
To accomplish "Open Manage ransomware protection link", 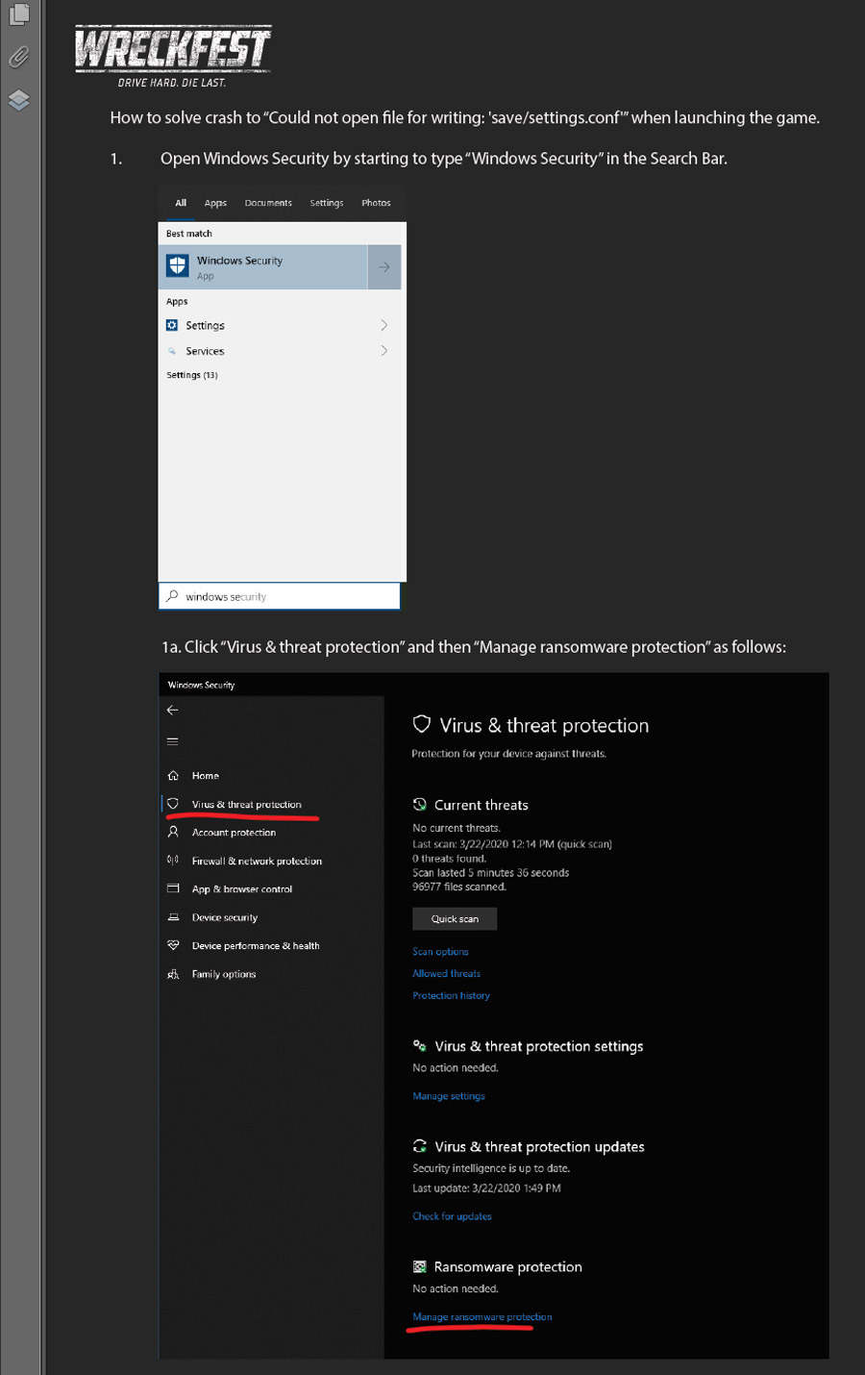I will pyautogui.click(x=482, y=1317).
